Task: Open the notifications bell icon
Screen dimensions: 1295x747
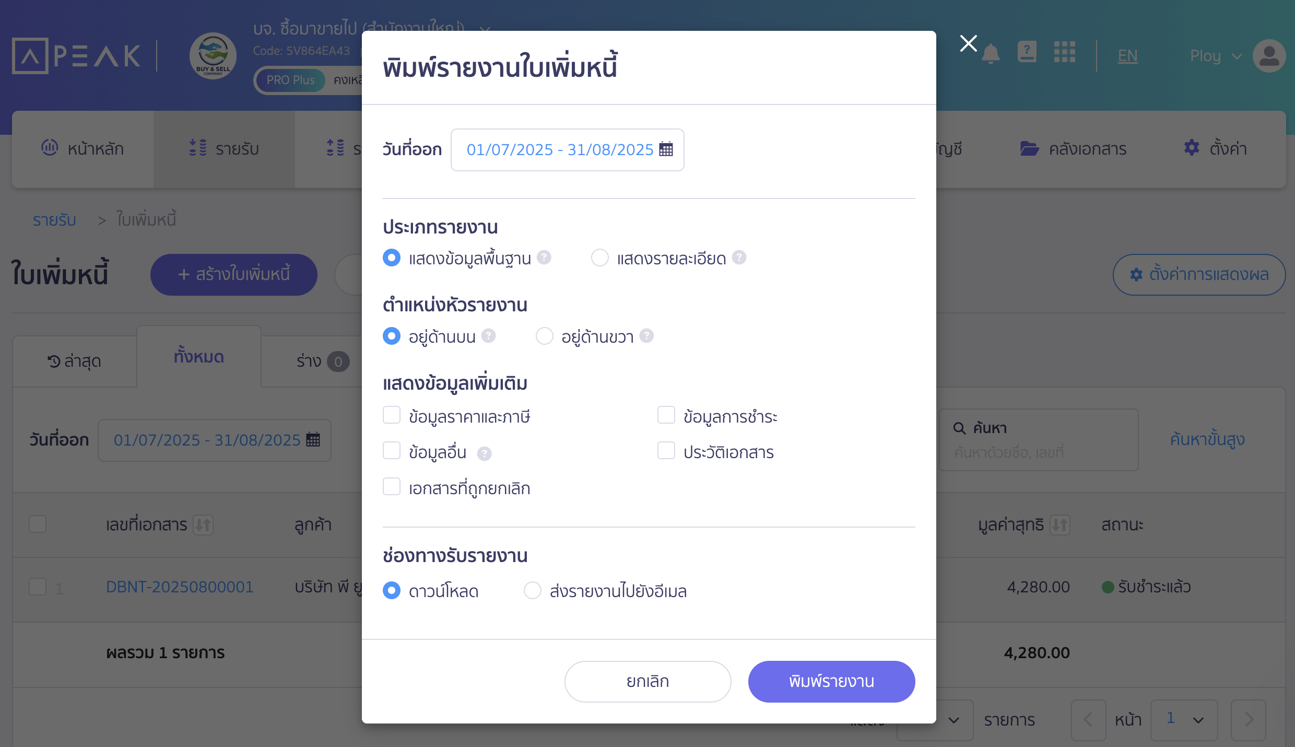Action: (991, 54)
